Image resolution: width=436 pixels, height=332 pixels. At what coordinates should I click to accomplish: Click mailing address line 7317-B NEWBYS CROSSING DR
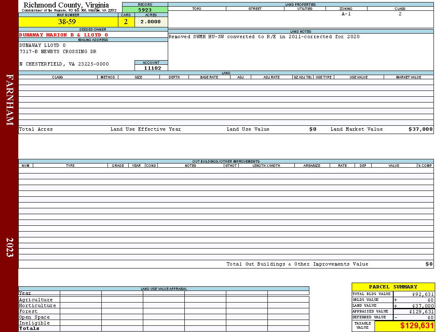pos(58,51)
